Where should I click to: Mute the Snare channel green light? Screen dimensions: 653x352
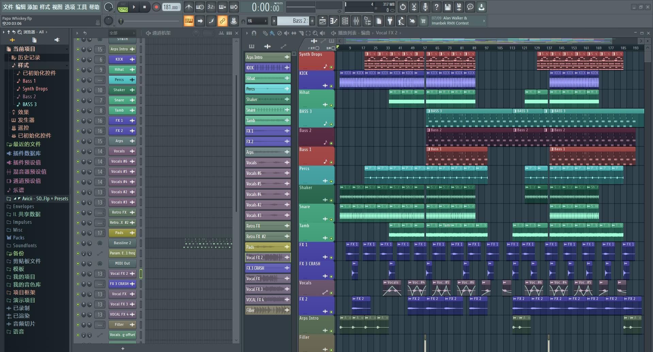tap(78, 100)
